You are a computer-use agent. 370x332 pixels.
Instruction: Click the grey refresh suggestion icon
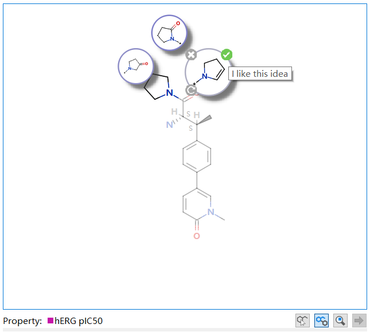(191, 90)
